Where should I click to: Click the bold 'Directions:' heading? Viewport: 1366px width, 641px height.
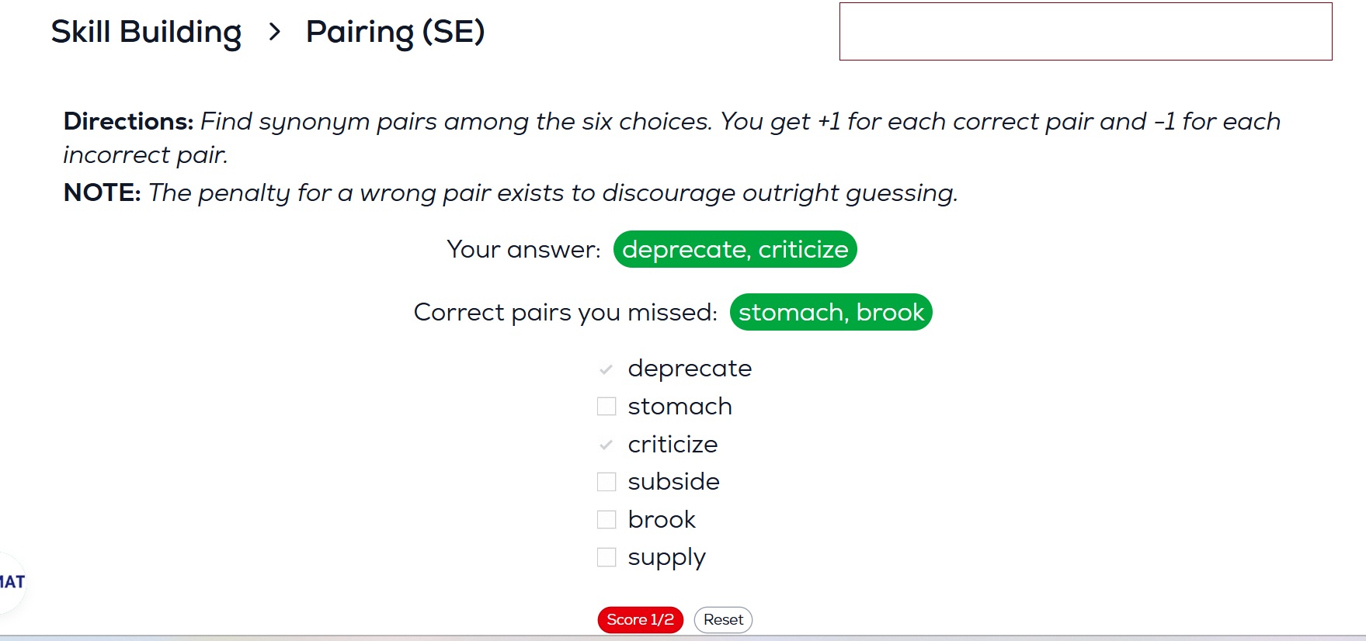(128, 122)
